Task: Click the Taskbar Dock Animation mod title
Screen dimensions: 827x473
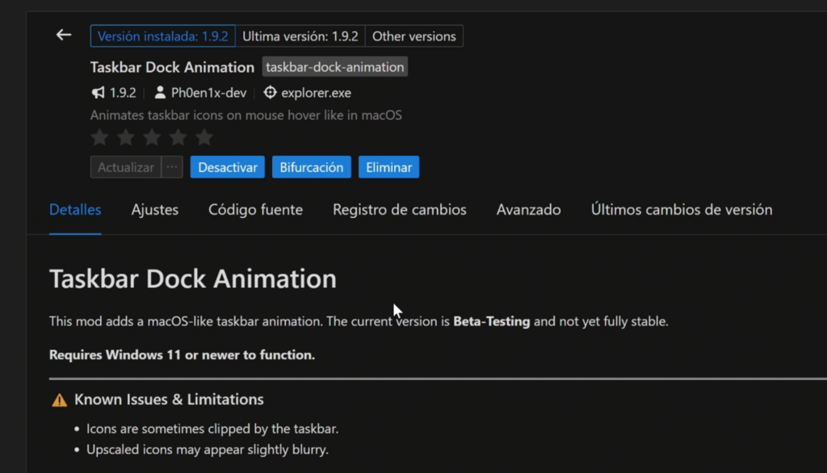Action: tap(172, 67)
